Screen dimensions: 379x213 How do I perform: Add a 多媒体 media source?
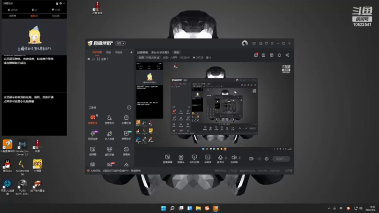coord(208,159)
